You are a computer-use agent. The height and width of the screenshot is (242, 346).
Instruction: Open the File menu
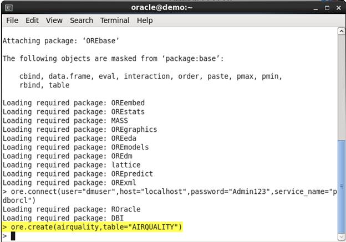[x=12, y=20]
